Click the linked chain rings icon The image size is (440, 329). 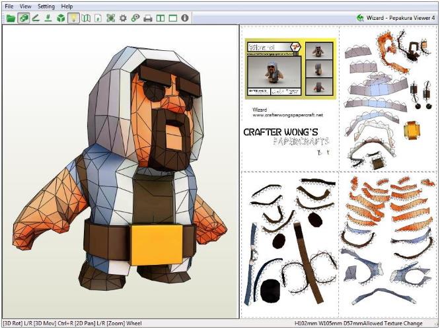pos(135,18)
